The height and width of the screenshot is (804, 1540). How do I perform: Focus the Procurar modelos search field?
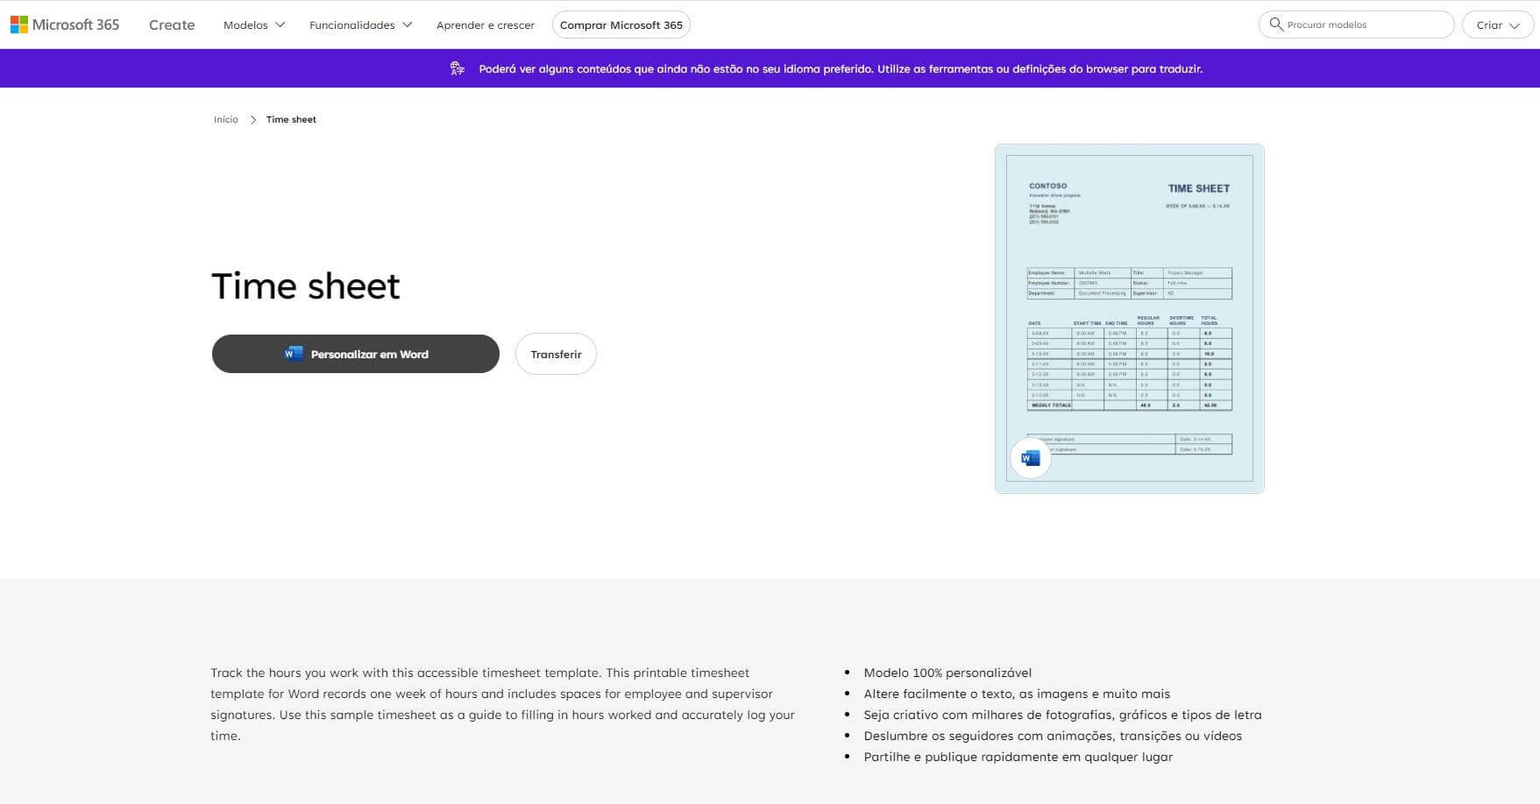pos(1356,25)
